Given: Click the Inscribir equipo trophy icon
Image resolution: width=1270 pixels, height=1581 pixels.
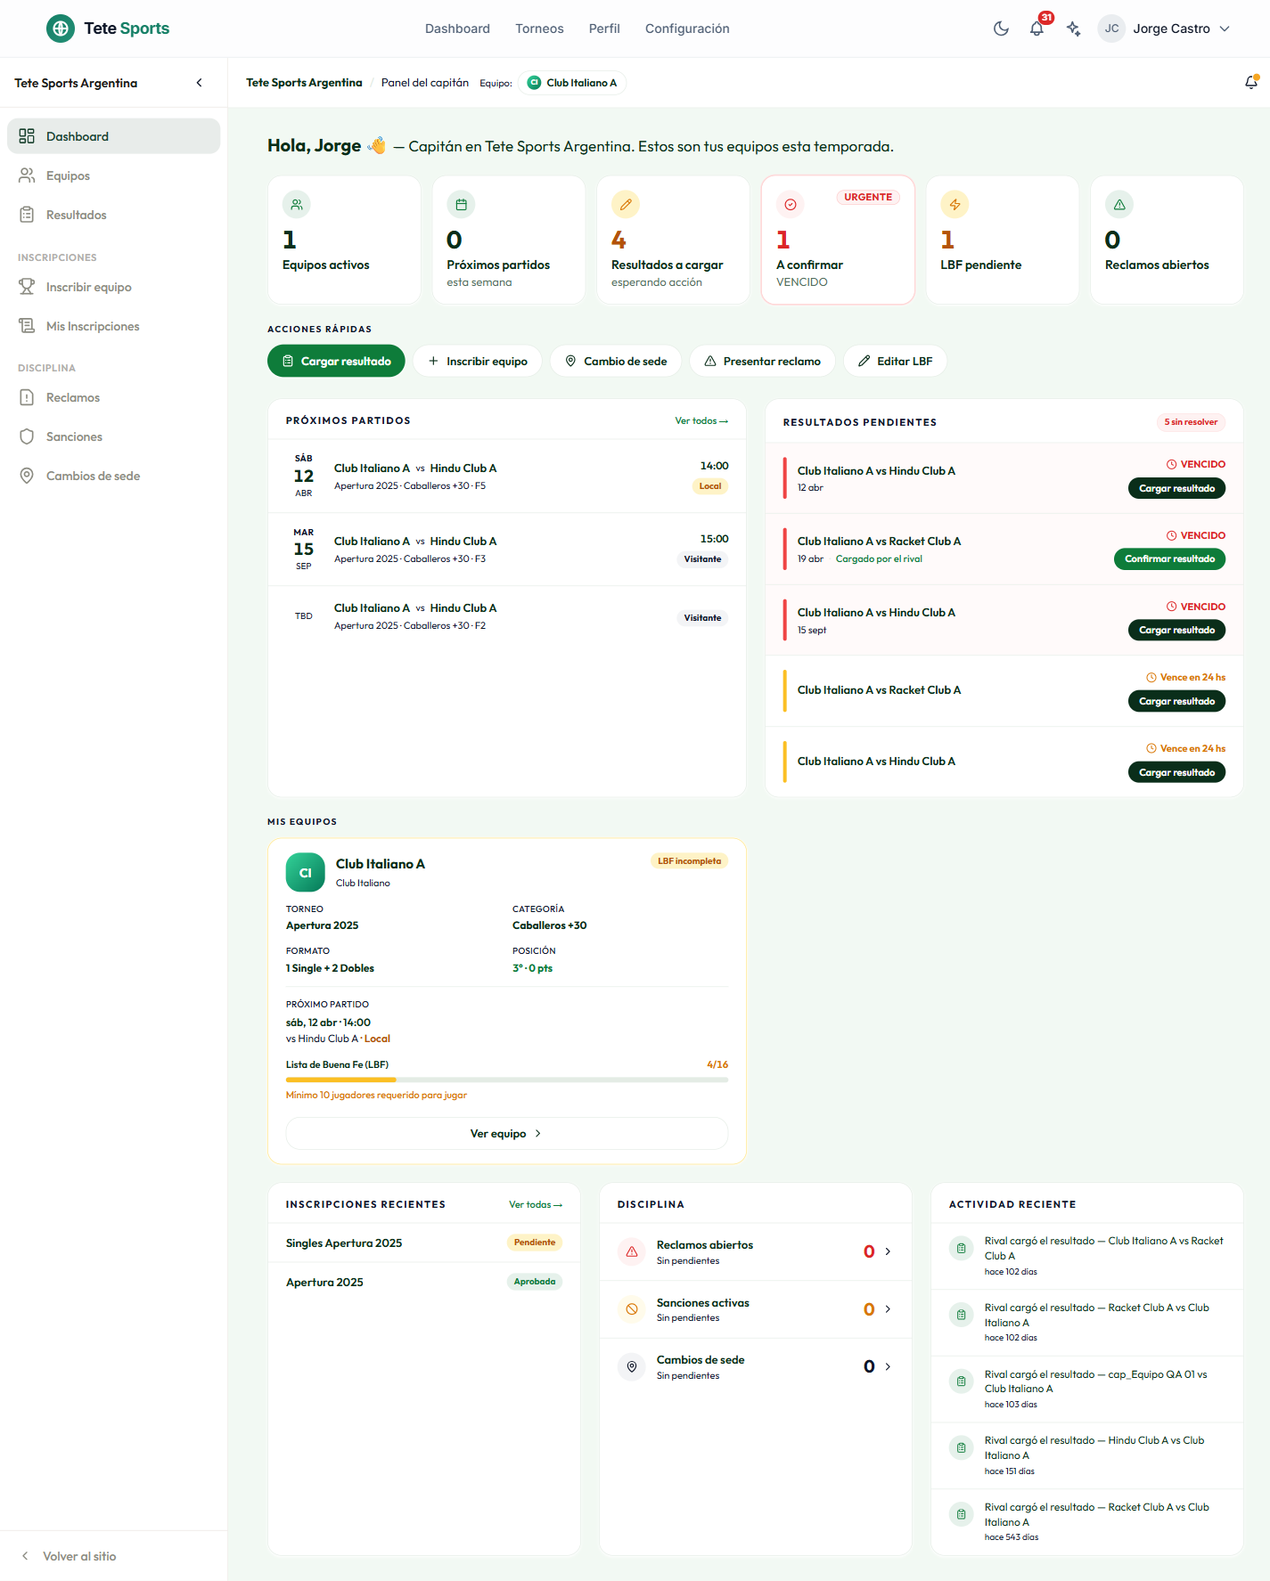Looking at the screenshot, I should pos(27,287).
